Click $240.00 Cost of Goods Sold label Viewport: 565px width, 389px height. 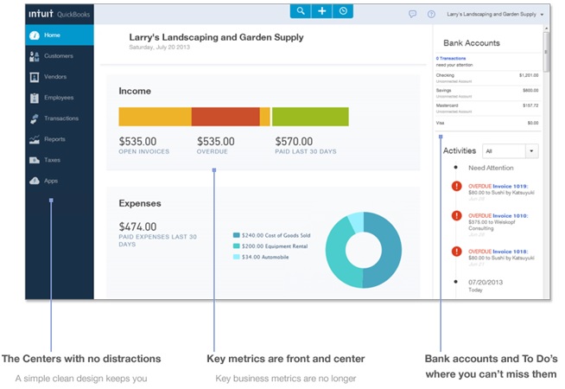pos(276,235)
